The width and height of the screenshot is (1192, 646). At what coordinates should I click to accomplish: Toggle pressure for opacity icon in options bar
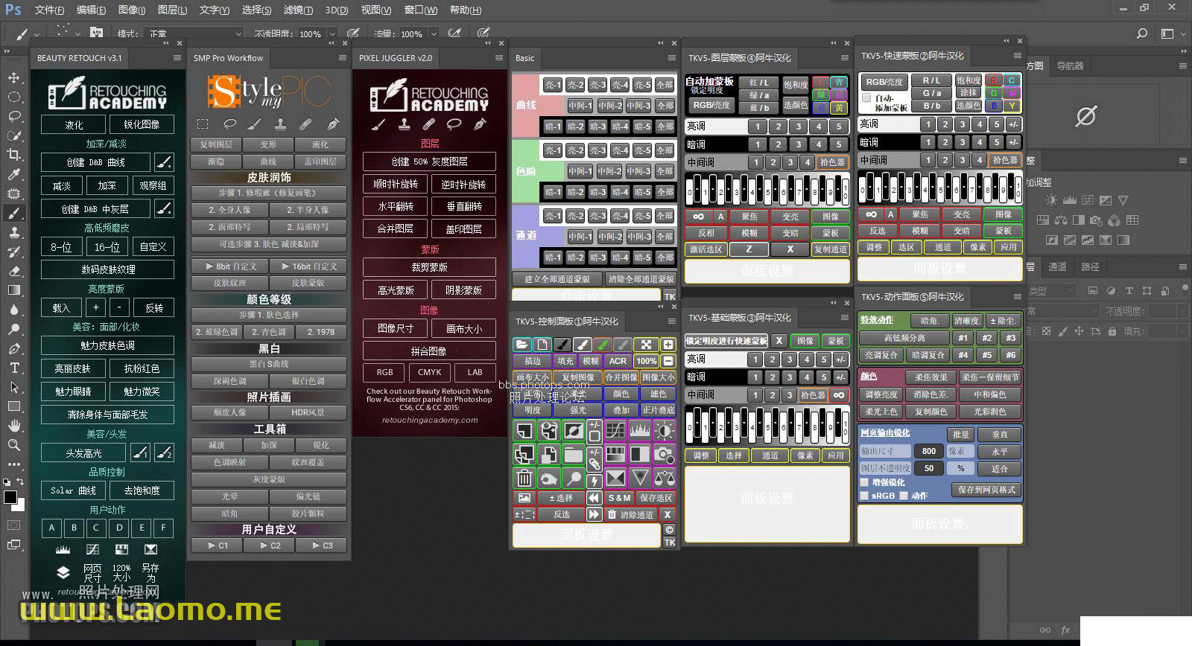353,33
